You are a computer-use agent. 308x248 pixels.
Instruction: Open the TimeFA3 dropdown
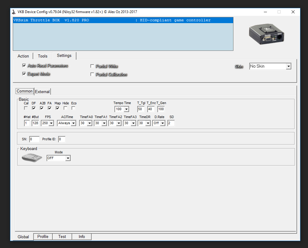coord(129,123)
